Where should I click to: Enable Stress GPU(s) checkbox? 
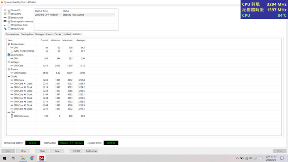9,29
